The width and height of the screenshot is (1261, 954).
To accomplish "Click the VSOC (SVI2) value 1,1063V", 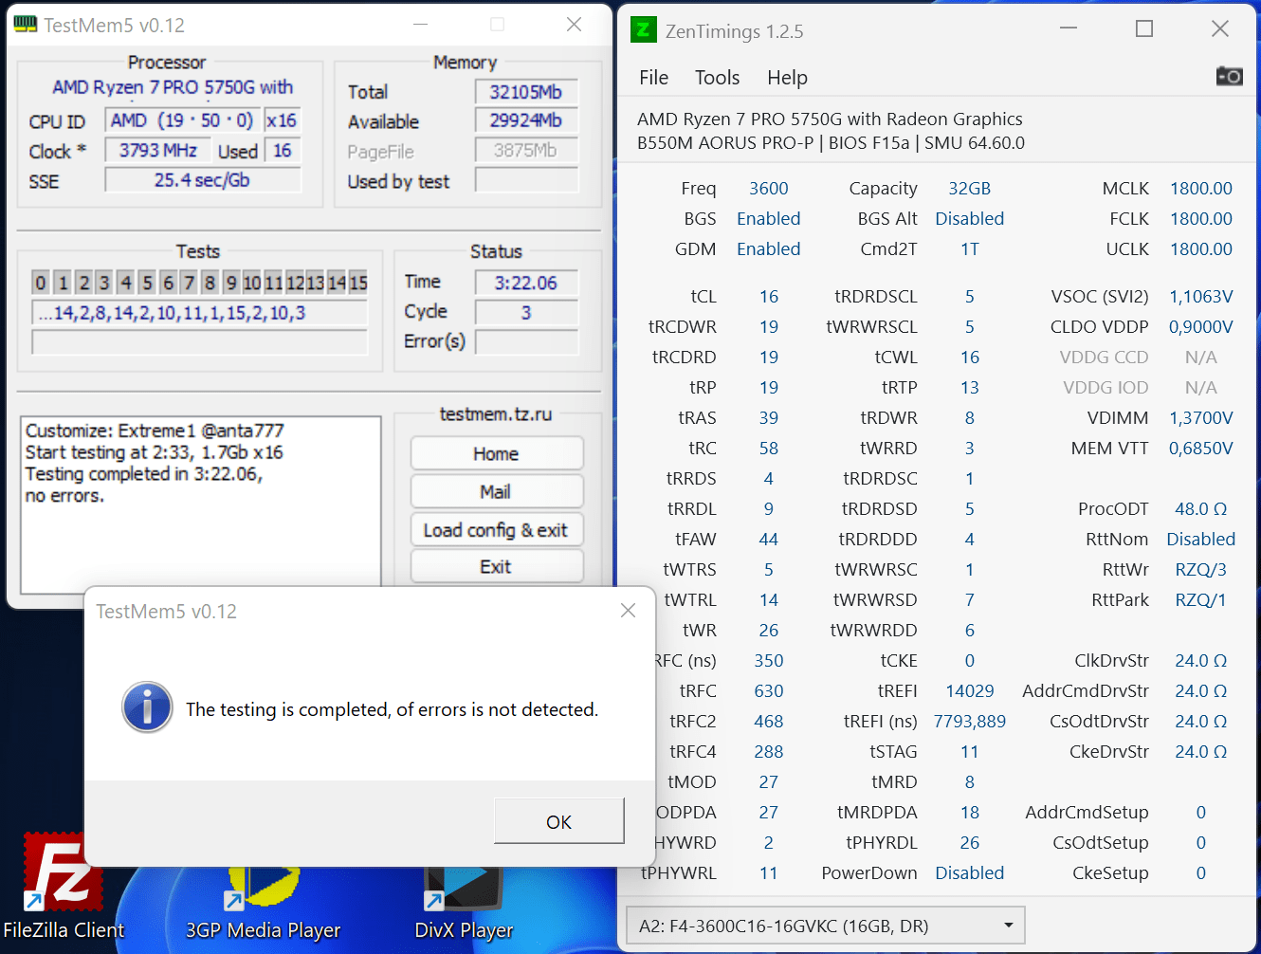I will pyautogui.click(x=1201, y=297).
